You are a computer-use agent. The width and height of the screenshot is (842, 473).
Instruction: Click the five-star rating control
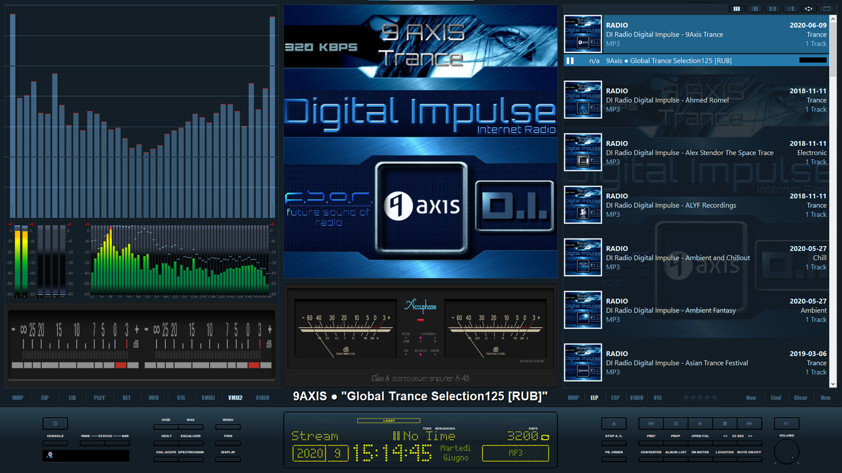(x=700, y=397)
